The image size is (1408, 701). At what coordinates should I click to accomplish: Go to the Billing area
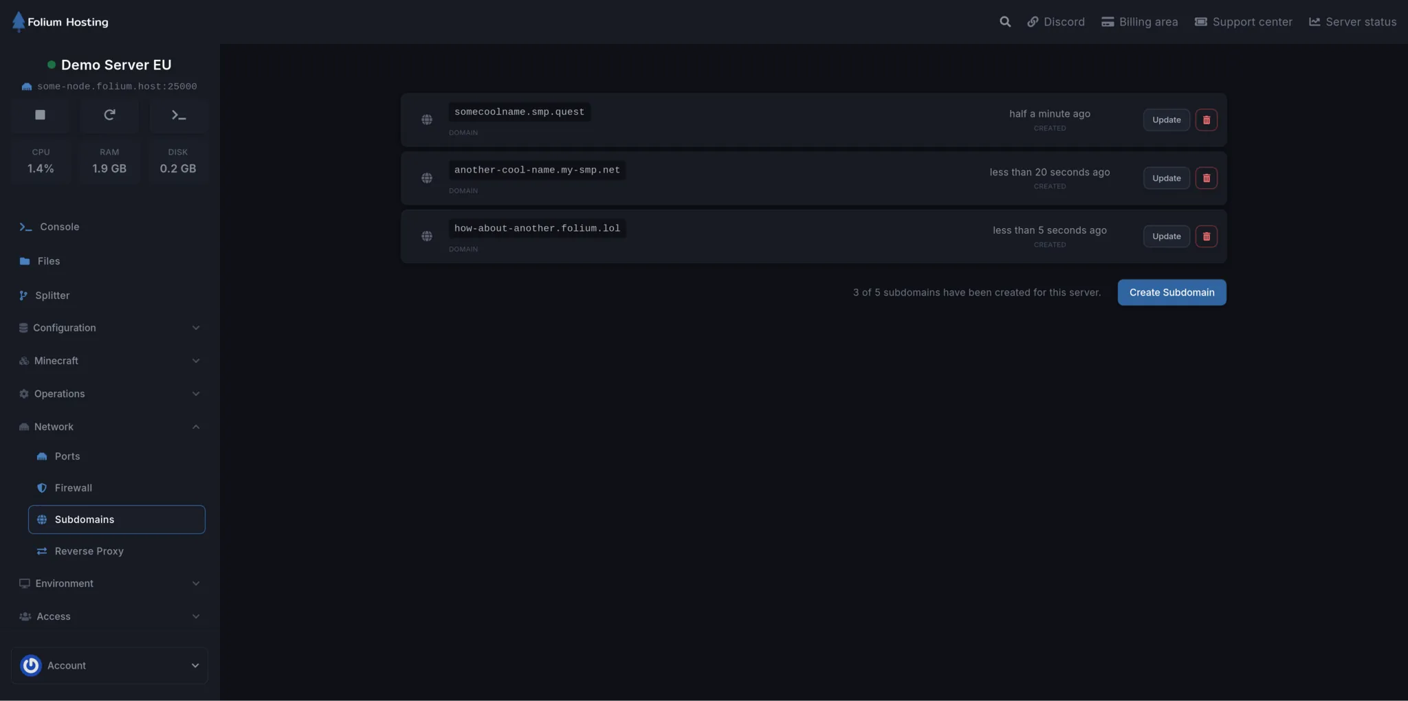pos(1138,21)
